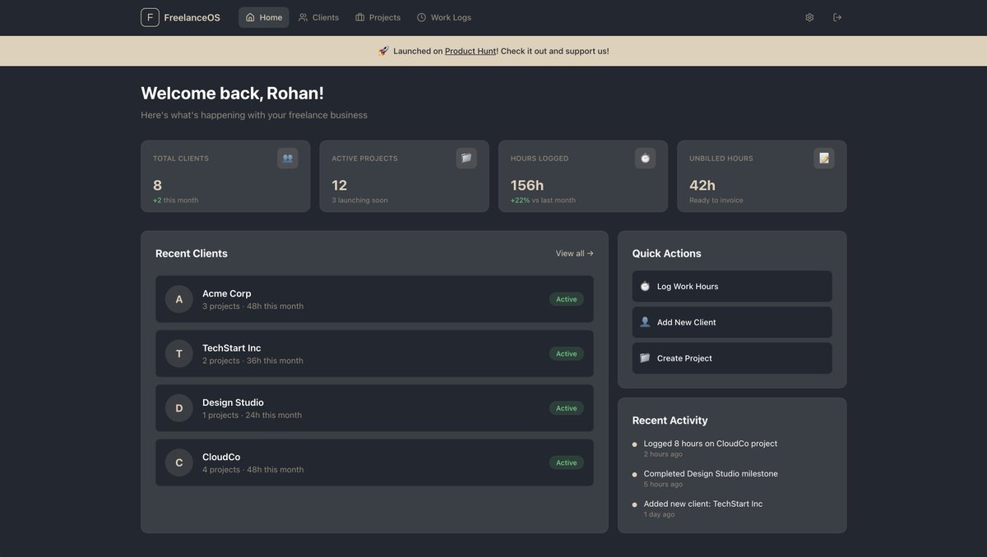Click the logout icon in header
The width and height of the screenshot is (987, 557).
pyautogui.click(x=837, y=17)
